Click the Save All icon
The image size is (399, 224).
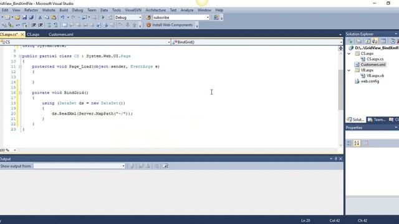click(31, 17)
